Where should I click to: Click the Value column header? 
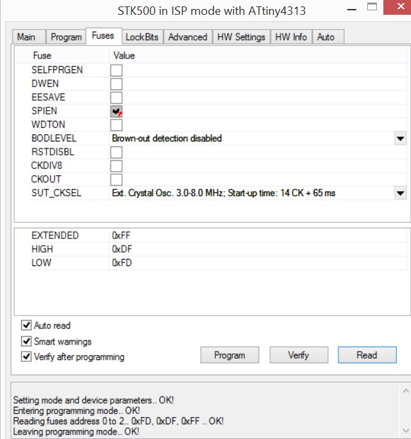click(x=124, y=55)
